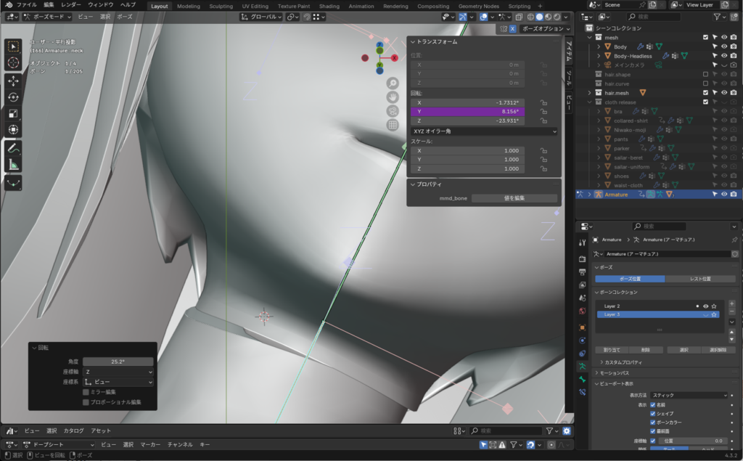Uncheck the シェイプ display checkbox
The image size is (743, 461).
click(x=653, y=413)
